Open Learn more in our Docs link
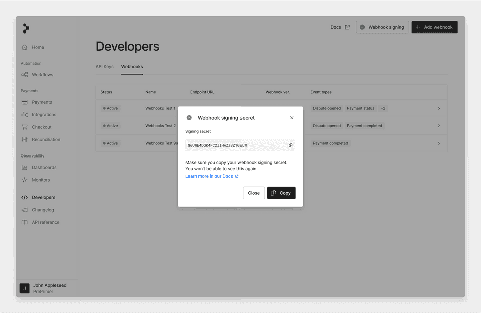 [212, 176]
